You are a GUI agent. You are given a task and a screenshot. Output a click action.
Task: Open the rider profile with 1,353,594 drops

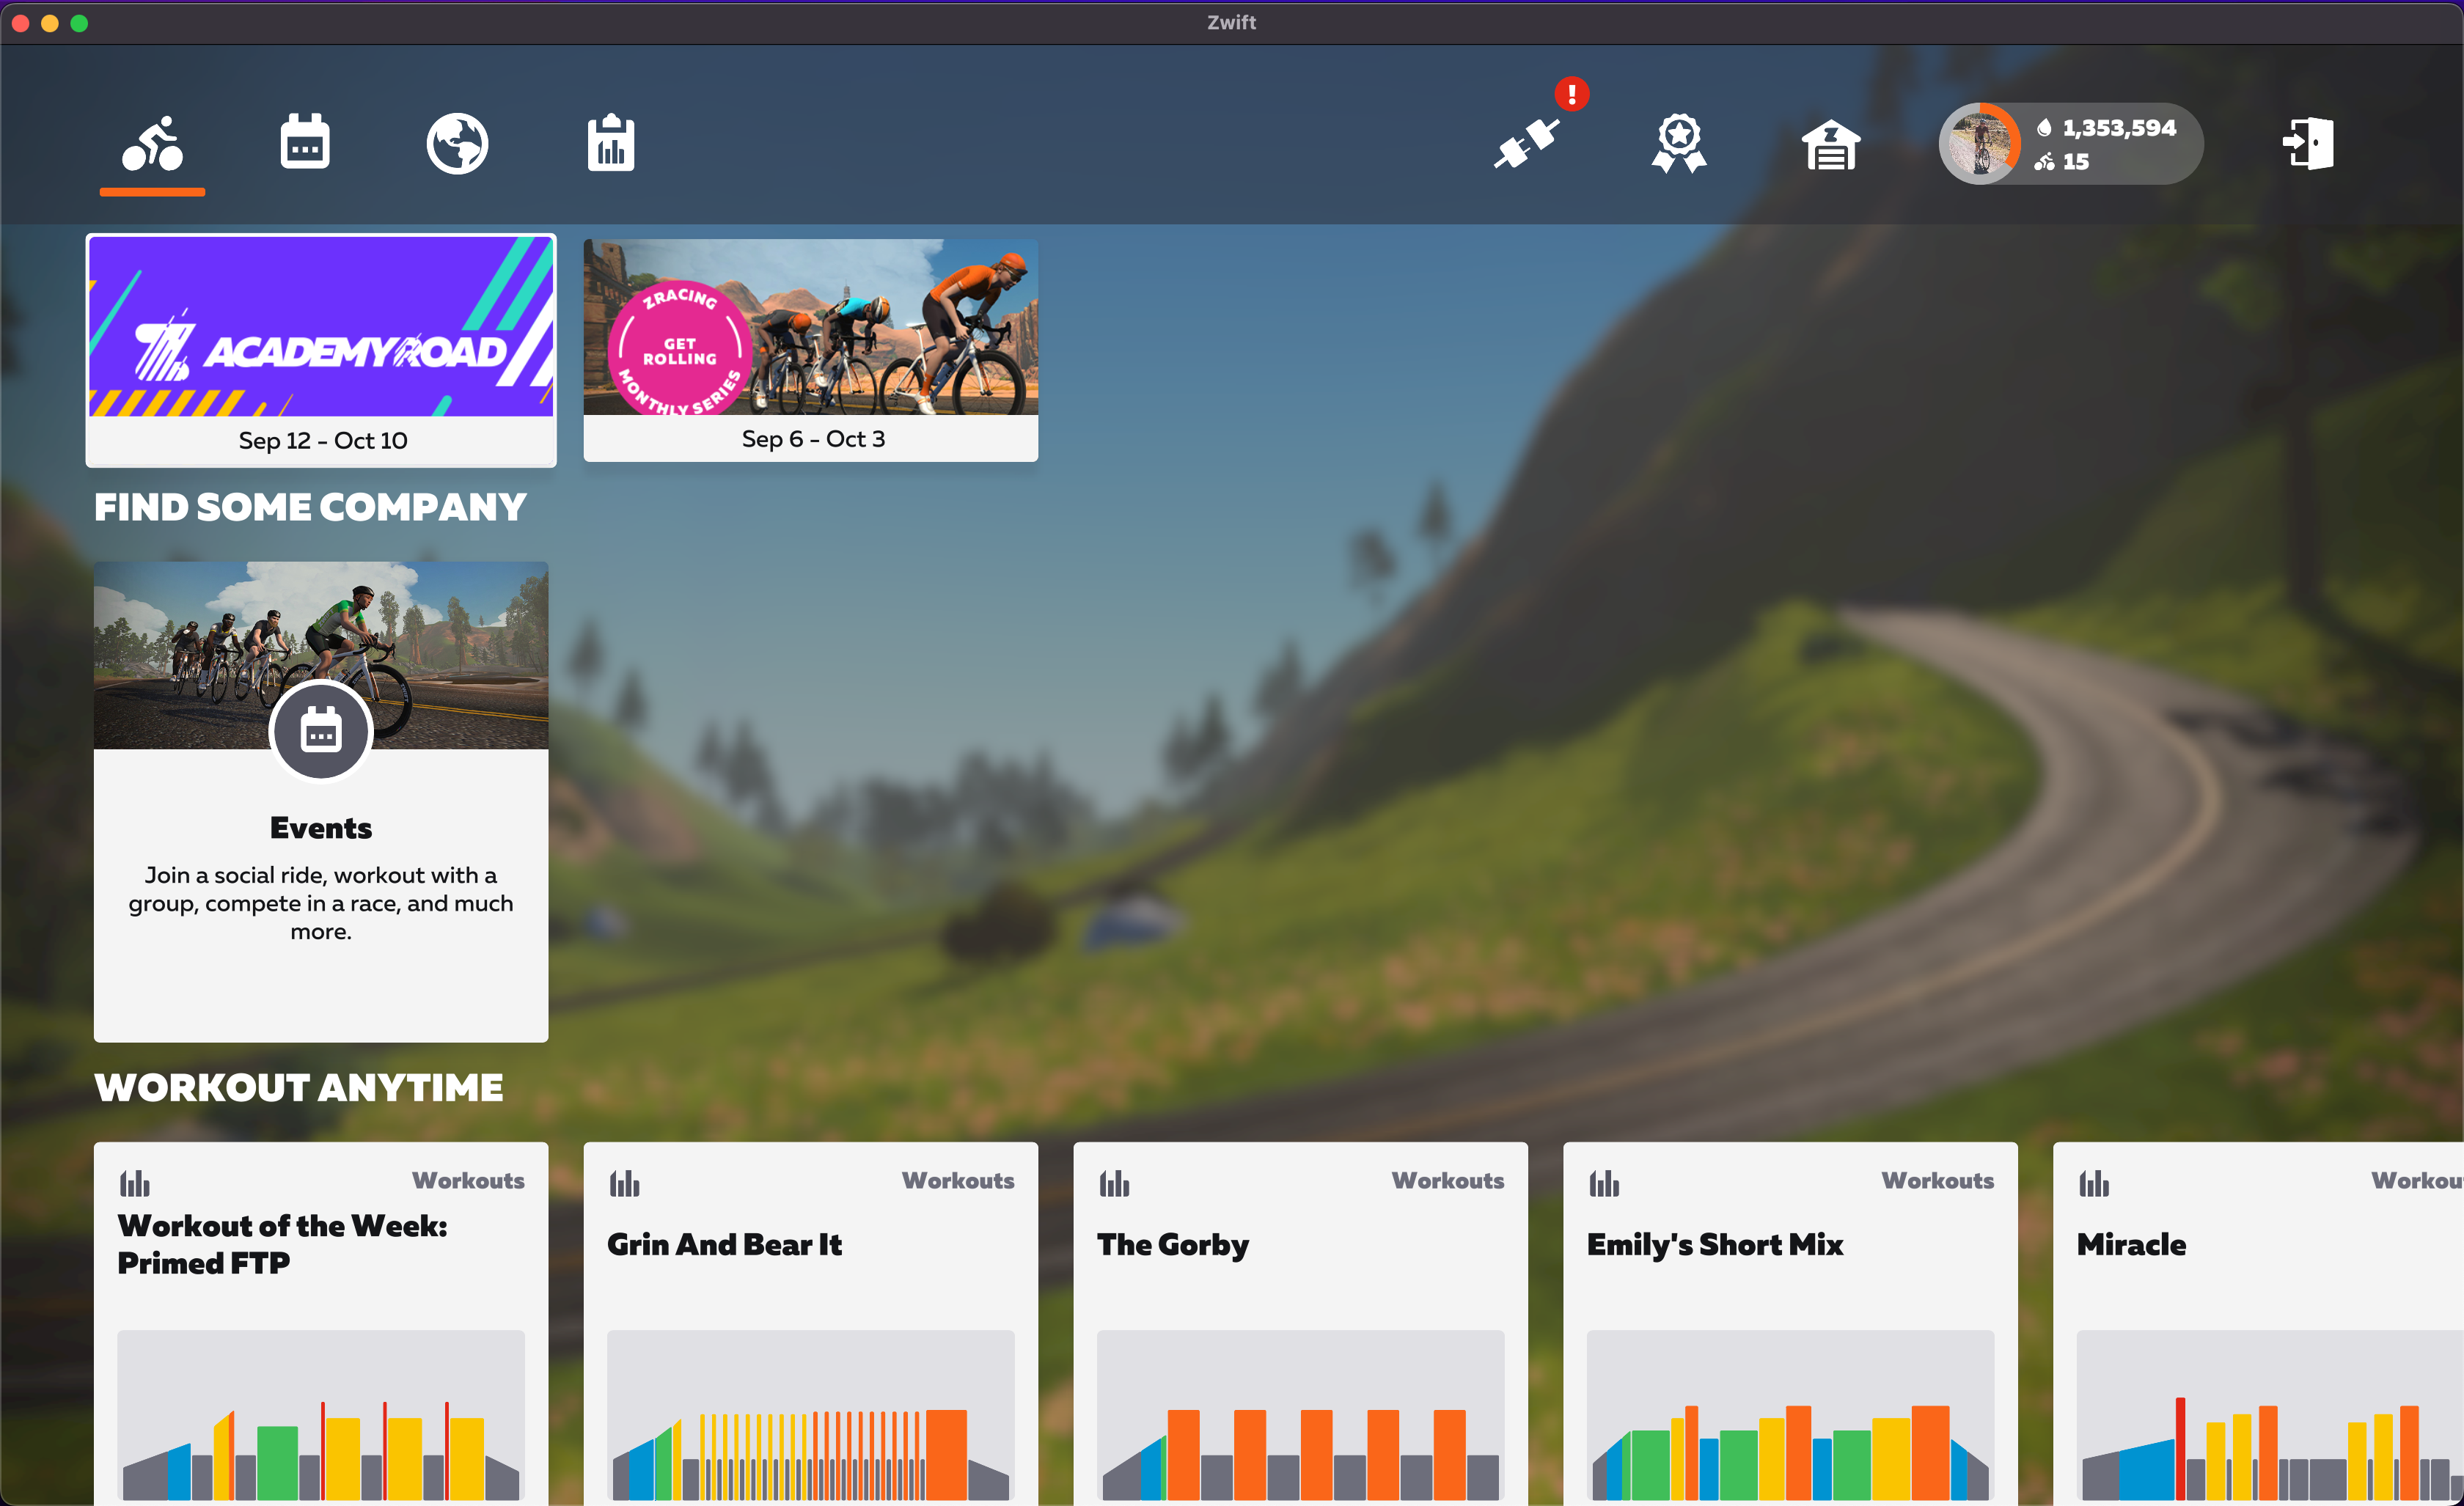point(2069,144)
